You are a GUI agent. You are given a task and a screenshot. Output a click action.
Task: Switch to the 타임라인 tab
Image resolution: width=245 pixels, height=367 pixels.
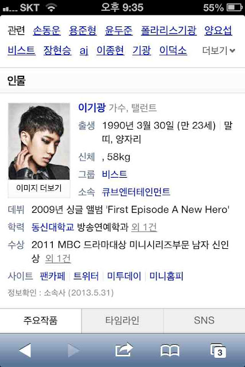pos(122,321)
